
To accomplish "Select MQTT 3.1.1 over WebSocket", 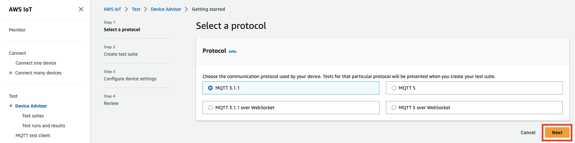I will coord(210,108).
